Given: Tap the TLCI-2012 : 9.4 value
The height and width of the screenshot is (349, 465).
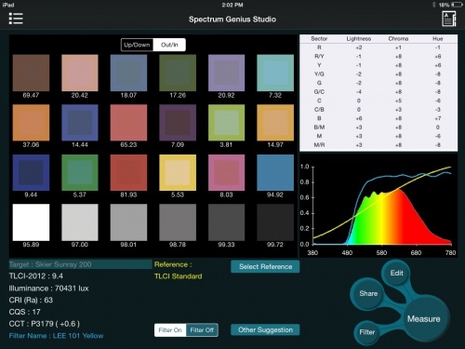Looking at the screenshot, I should click(x=36, y=276).
